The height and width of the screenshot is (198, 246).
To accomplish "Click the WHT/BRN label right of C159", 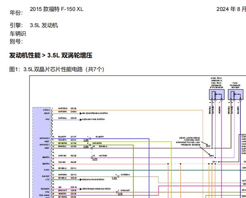I will [125, 175].
